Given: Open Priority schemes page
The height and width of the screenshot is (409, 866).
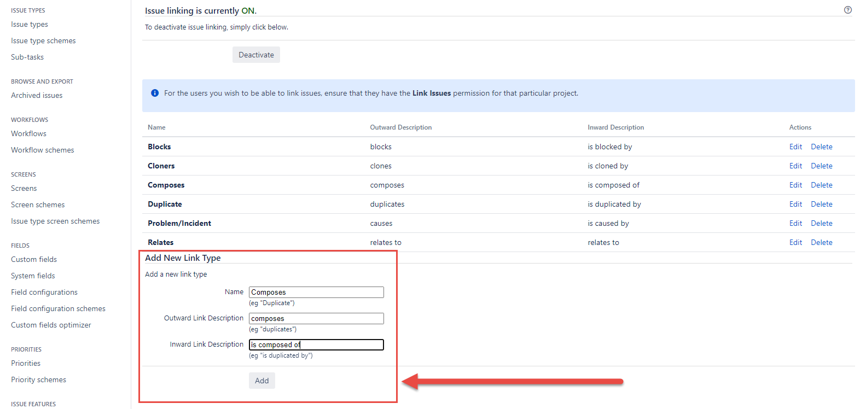Looking at the screenshot, I should tap(38, 379).
